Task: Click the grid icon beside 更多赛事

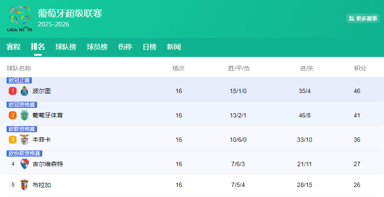Action: coord(351,19)
